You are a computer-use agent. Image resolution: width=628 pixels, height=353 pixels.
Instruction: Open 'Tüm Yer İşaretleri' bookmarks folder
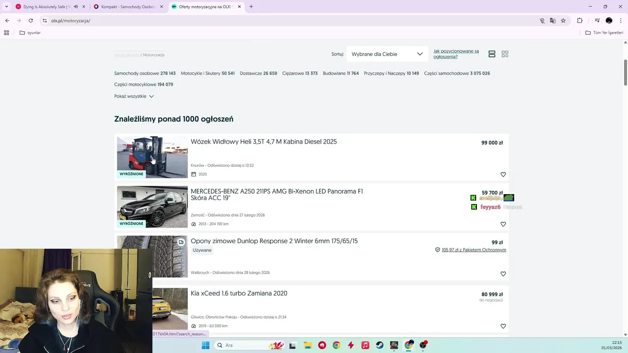pyautogui.click(x=604, y=33)
